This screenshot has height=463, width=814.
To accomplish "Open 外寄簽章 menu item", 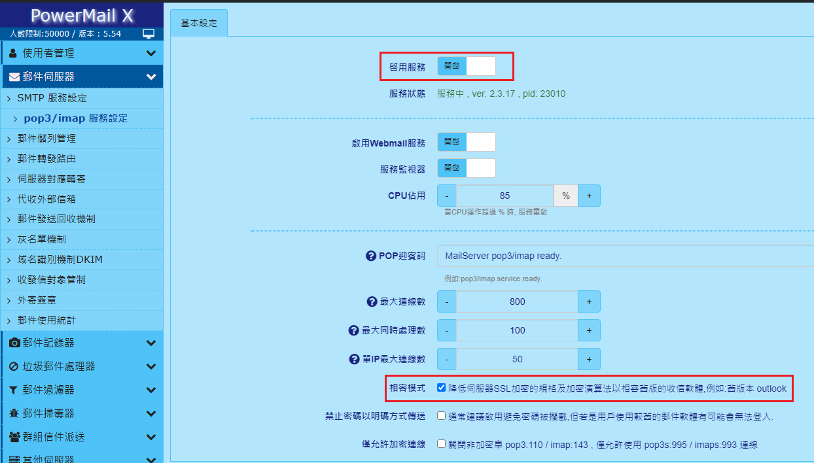I will [82, 300].
